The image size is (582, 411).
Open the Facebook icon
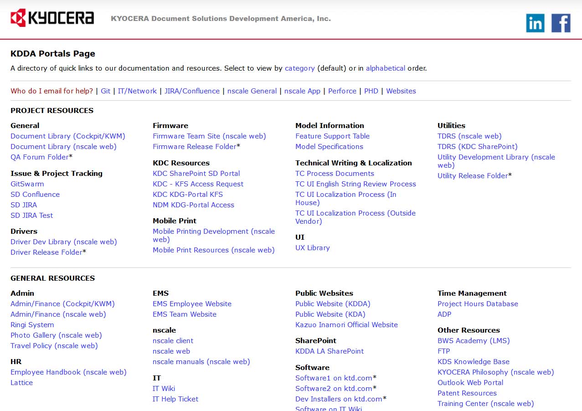tap(560, 23)
